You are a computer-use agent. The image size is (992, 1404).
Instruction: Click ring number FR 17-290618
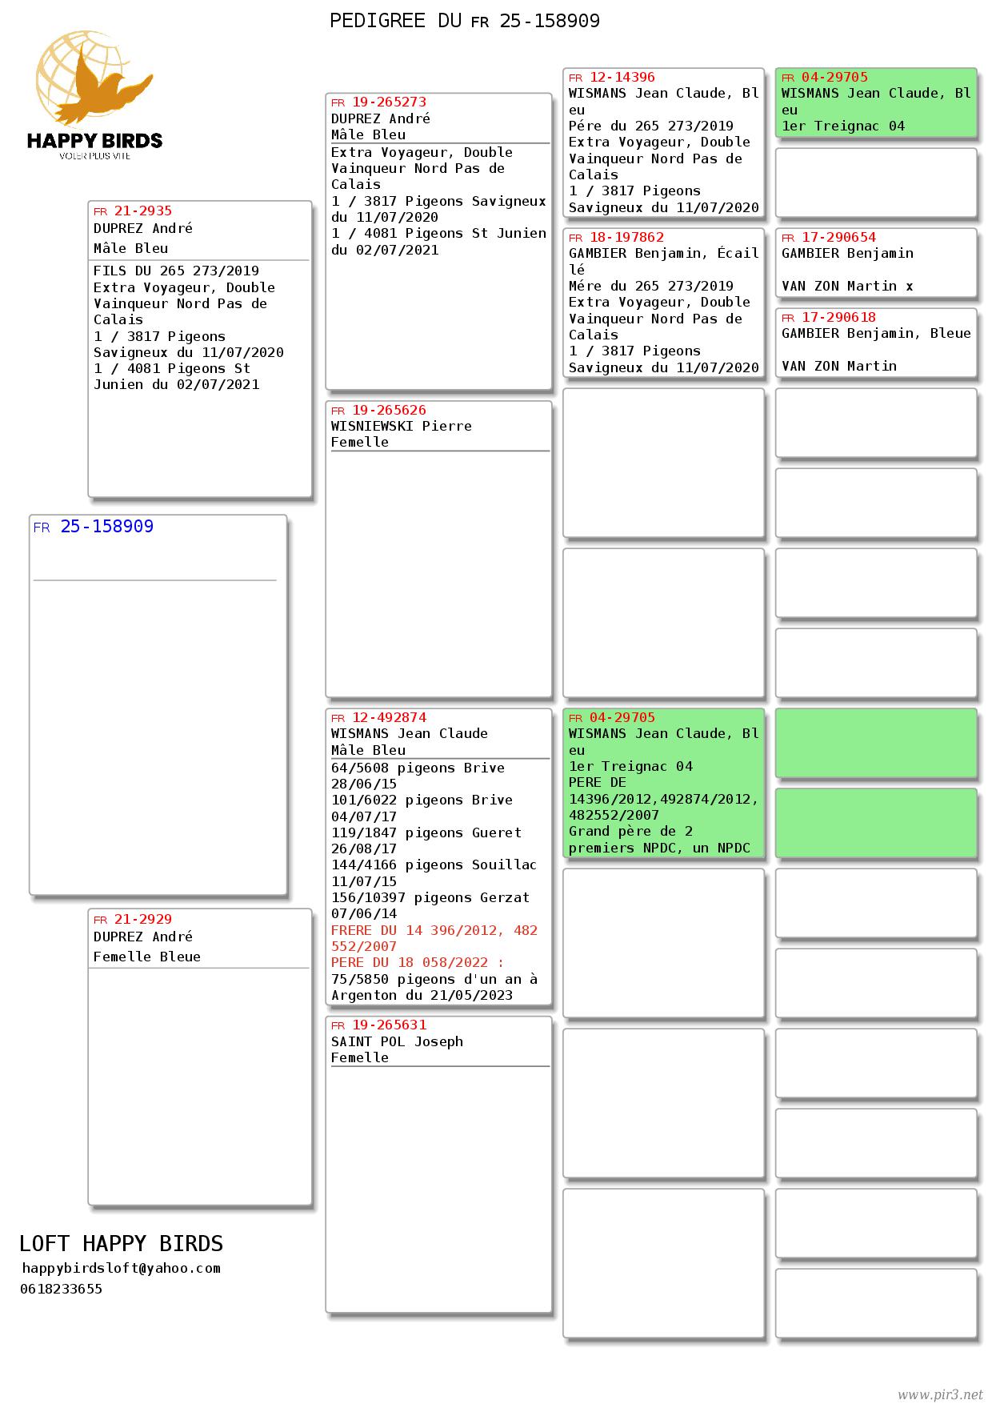[x=829, y=318]
